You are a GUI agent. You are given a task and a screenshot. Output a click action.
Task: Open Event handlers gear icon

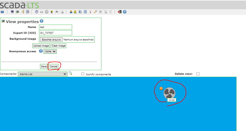pyautogui.click(x=37, y=12)
